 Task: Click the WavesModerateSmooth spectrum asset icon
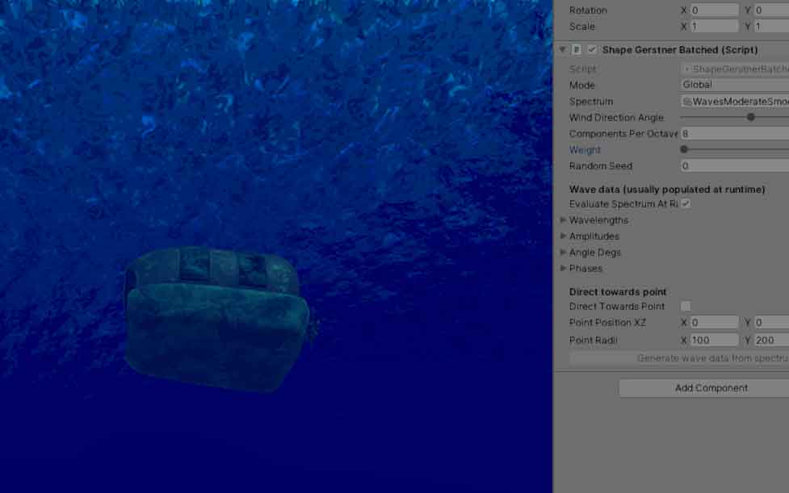(x=686, y=101)
